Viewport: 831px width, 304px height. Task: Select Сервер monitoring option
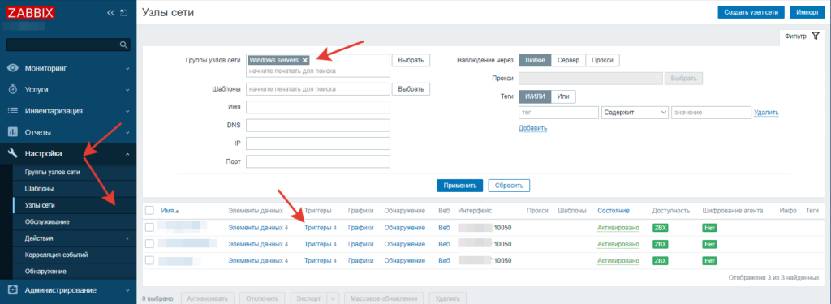pyautogui.click(x=568, y=60)
